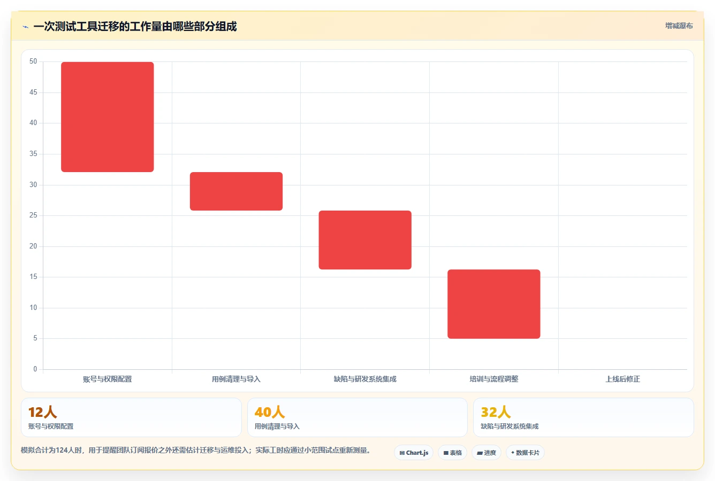Click the footnote text about 模拟合计为124人时
715x481 pixels.
coord(195,450)
